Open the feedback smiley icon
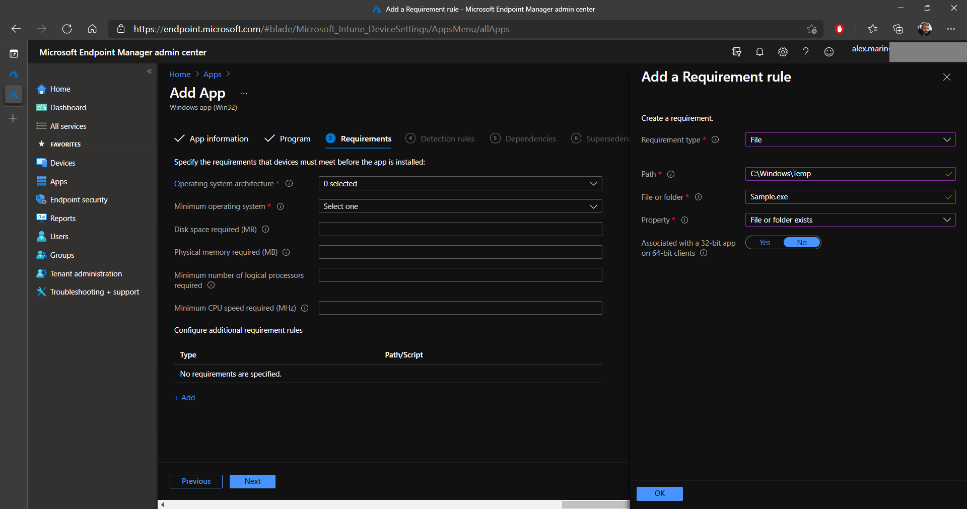 click(x=829, y=52)
